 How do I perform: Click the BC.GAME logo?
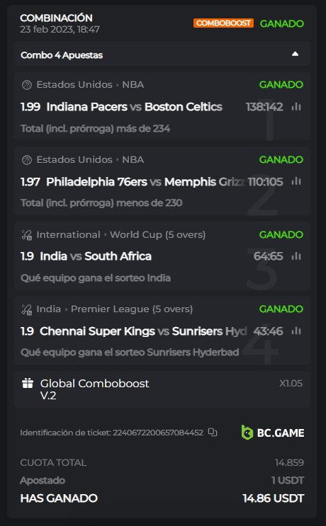tap(273, 433)
